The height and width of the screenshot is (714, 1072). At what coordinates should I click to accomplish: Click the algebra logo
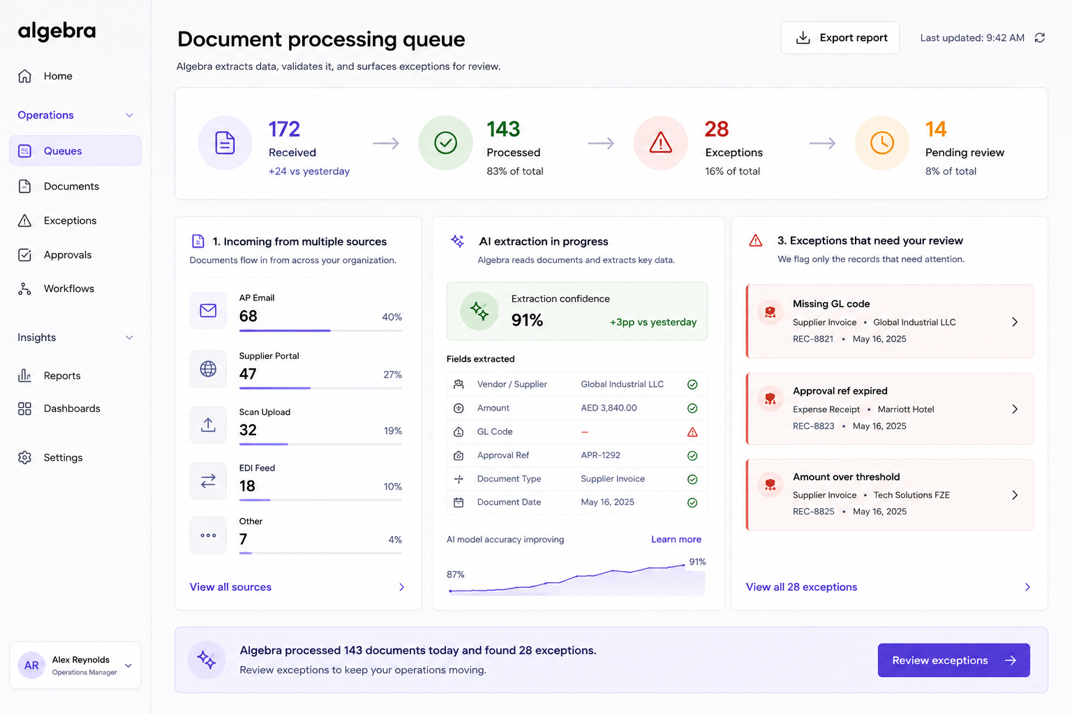pyautogui.click(x=57, y=31)
